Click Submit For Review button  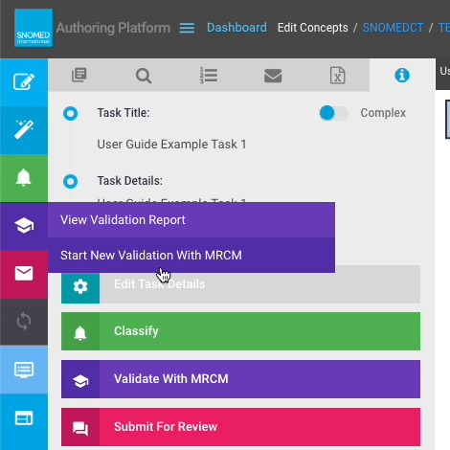click(240, 427)
